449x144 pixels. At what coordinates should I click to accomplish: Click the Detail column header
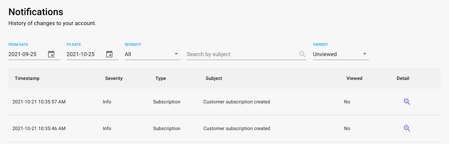[x=403, y=78]
